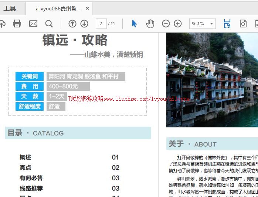Click the Email envelope icon
The width and height of the screenshot is (258, 197).
(33, 24)
